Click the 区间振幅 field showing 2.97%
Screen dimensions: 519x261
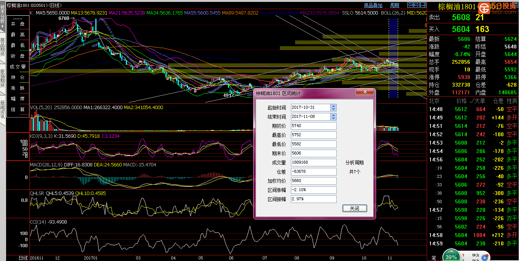point(313,199)
